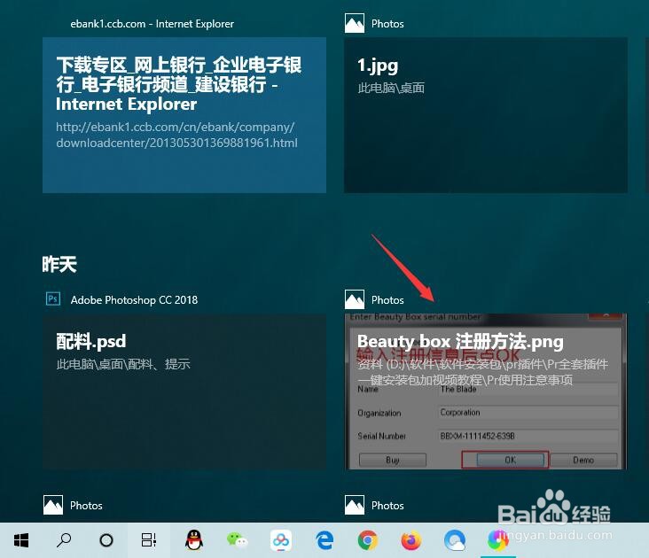This screenshot has height=558, width=649.
Task: Open Google Chrome taskbar icon
Action: coord(368,540)
